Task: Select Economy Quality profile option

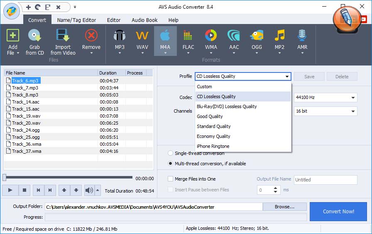Action: (243, 136)
